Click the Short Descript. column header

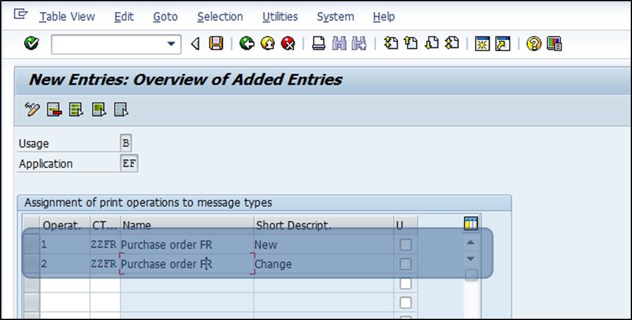click(323, 226)
